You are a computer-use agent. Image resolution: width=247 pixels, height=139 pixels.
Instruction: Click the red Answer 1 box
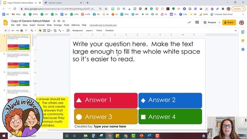click(106, 100)
